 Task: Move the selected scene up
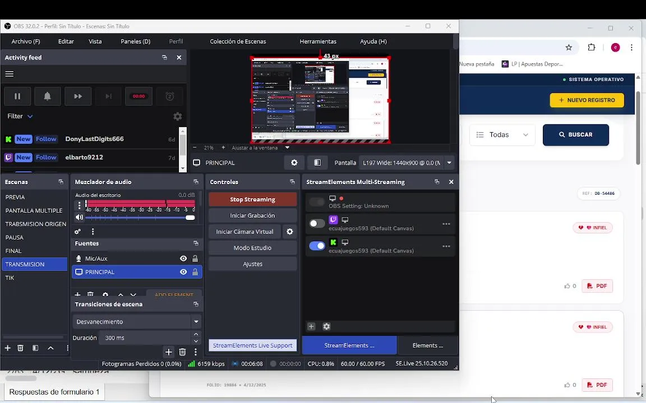(50, 348)
